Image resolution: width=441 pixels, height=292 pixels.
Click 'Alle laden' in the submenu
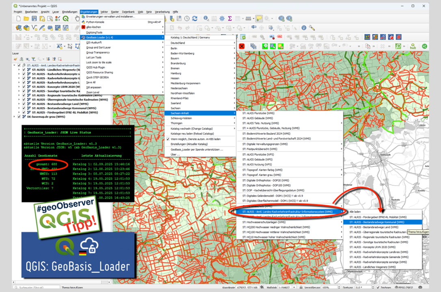click(x=355, y=212)
